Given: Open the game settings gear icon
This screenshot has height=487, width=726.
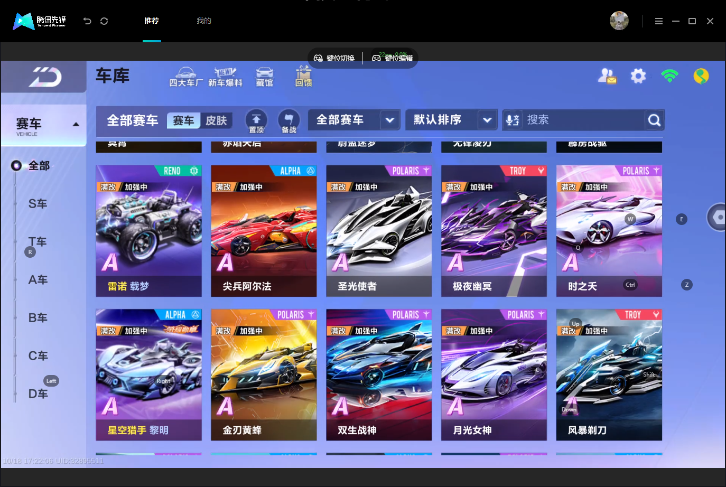Looking at the screenshot, I should coord(638,76).
